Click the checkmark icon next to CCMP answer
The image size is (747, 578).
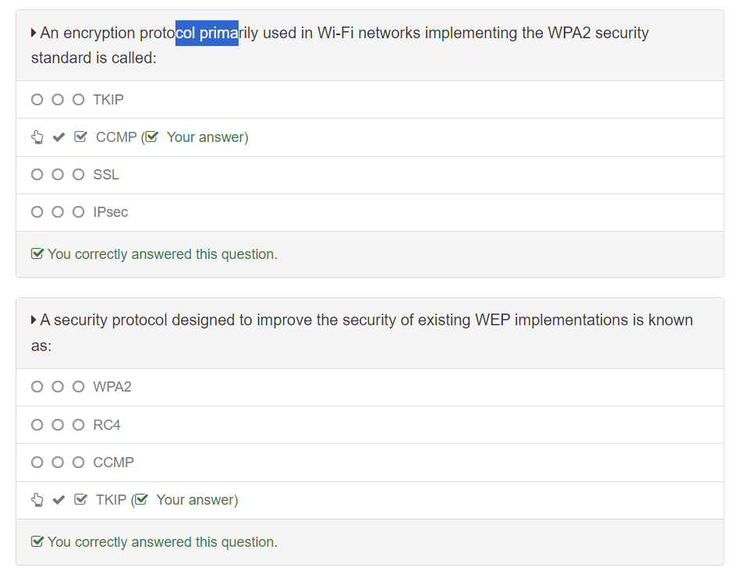pos(58,137)
